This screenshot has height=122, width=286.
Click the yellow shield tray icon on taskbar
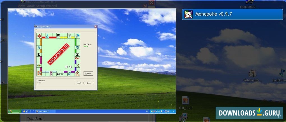(152, 111)
